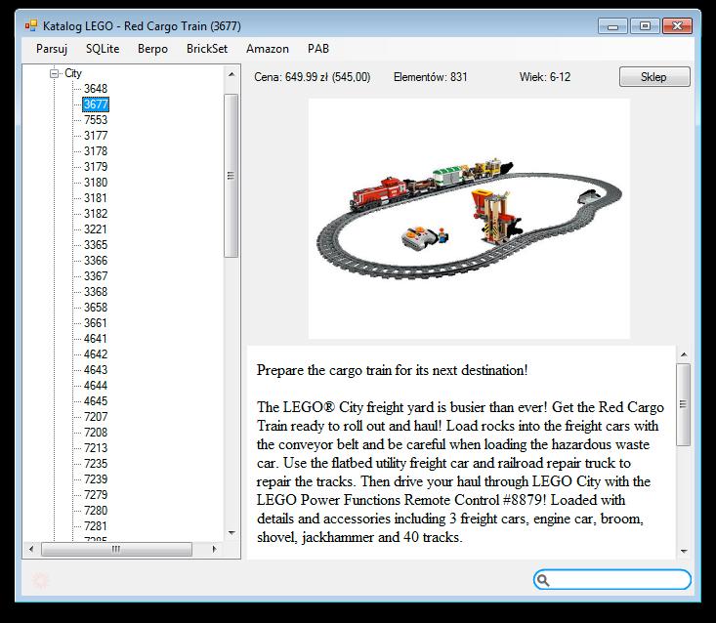Select set 3181 in the tree
Image resolution: width=716 pixels, height=623 pixels.
tap(96, 198)
